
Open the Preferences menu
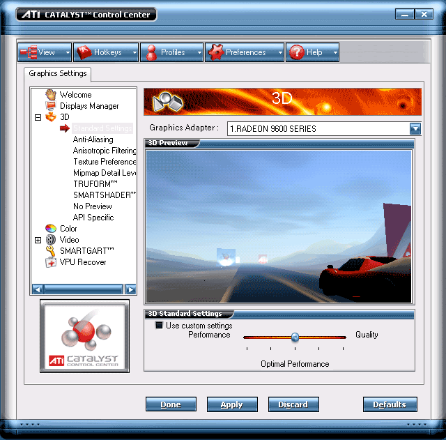pos(245,52)
